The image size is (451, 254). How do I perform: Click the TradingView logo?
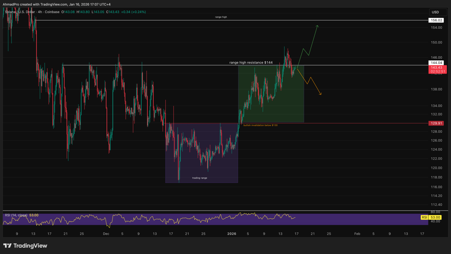click(x=25, y=245)
